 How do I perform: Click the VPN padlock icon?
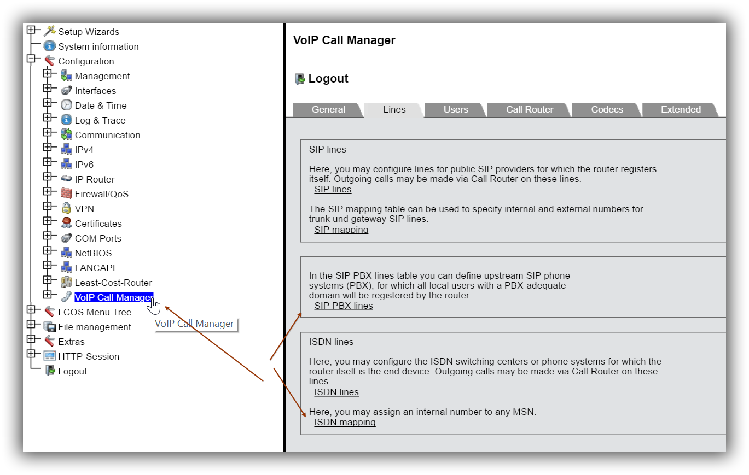66,208
